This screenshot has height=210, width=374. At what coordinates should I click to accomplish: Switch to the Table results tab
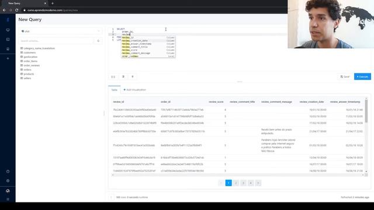(115, 90)
